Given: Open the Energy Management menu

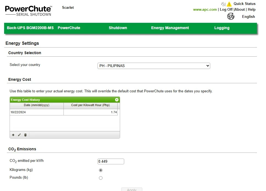Looking at the screenshot, I should (170, 28).
